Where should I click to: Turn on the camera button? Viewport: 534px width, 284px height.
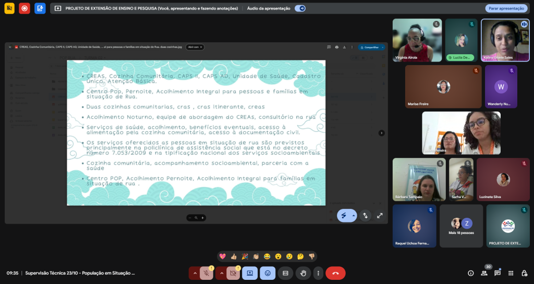[x=233, y=273]
